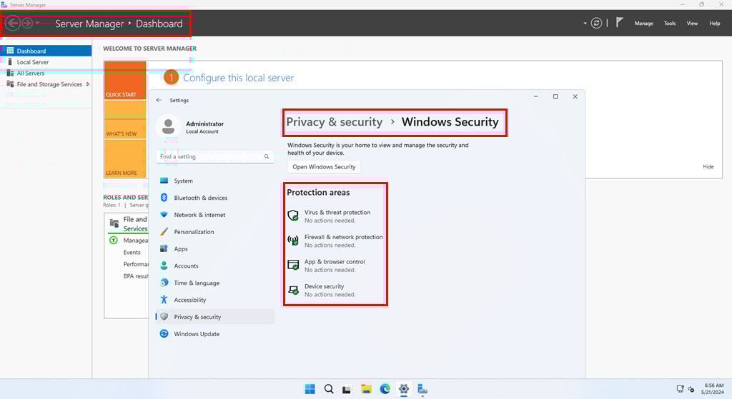Click Privacy & security in the breadcrumb

tap(334, 122)
